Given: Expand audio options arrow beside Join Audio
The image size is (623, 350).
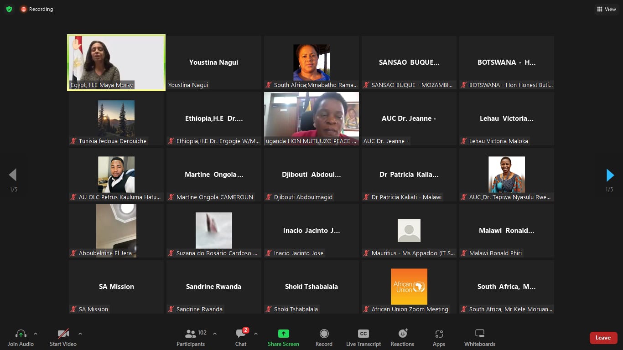Looking at the screenshot, I should tap(36, 334).
